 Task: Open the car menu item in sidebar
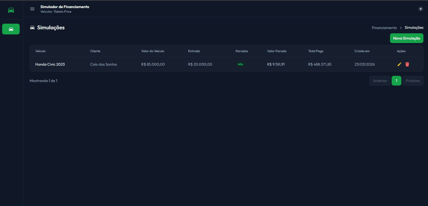click(11, 29)
